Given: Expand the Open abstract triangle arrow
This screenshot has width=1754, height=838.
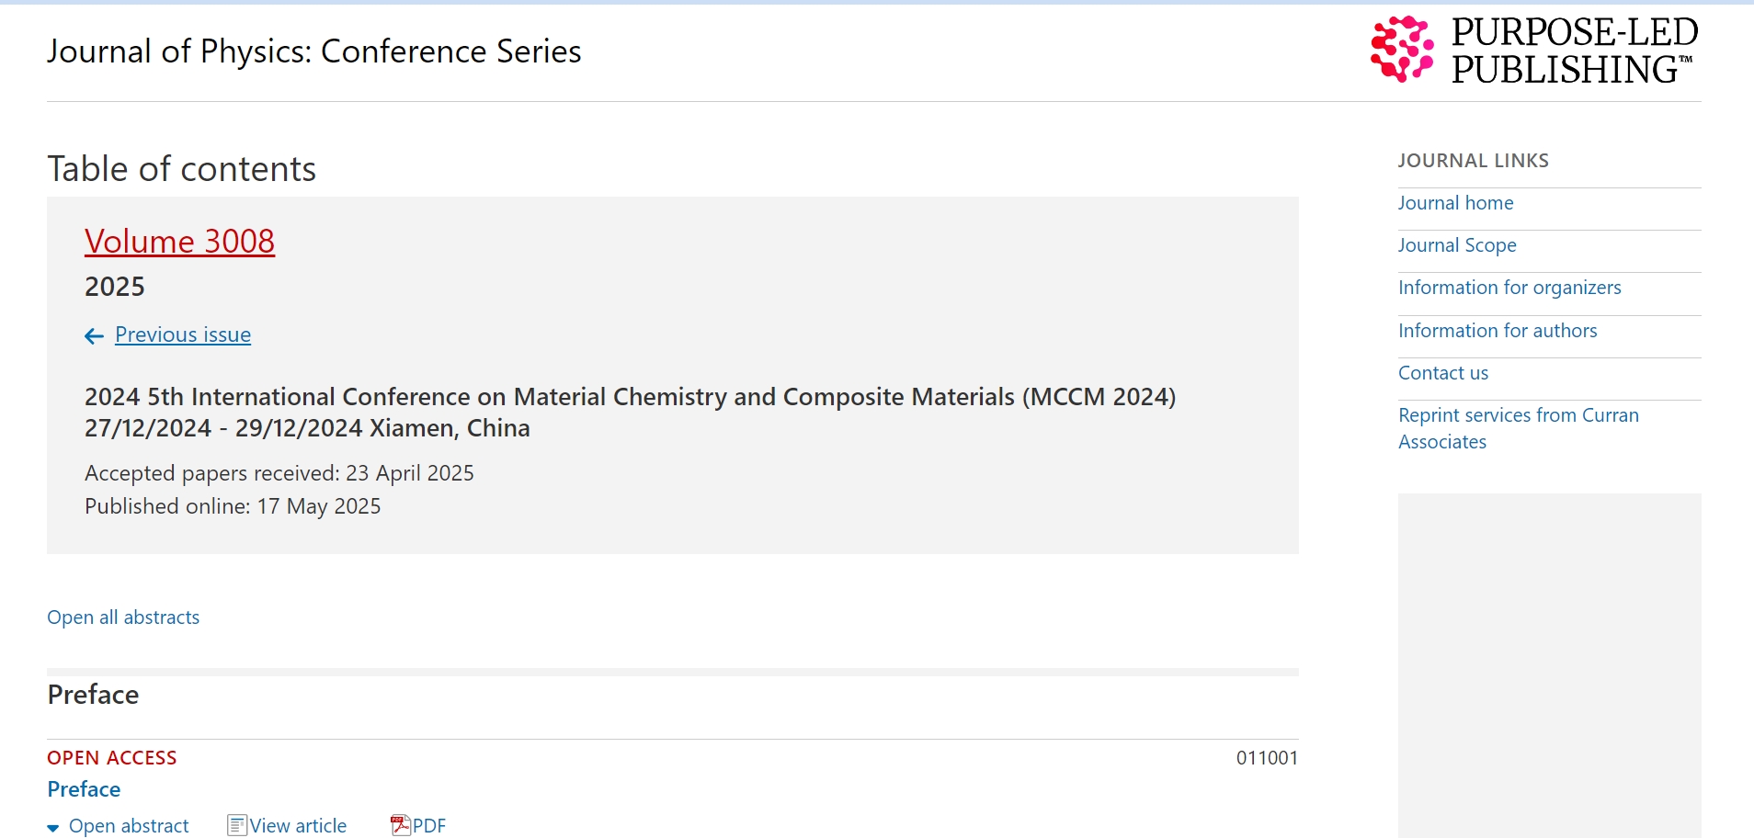Looking at the screenshot, I should [53, 828].
